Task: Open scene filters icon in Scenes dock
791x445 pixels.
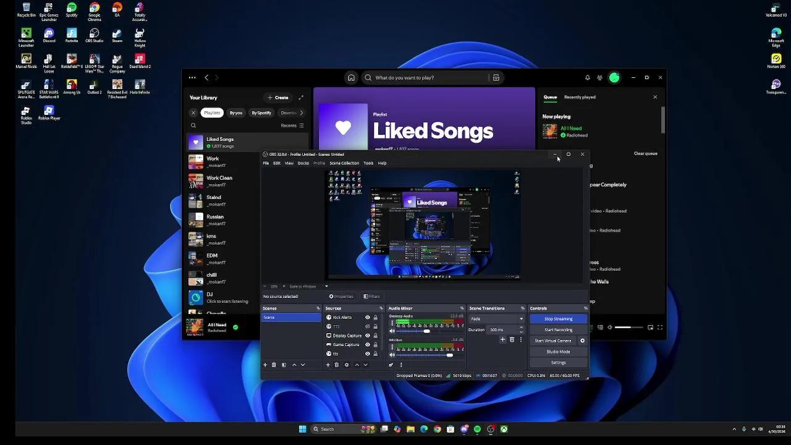Action: [x=284, y=365]
